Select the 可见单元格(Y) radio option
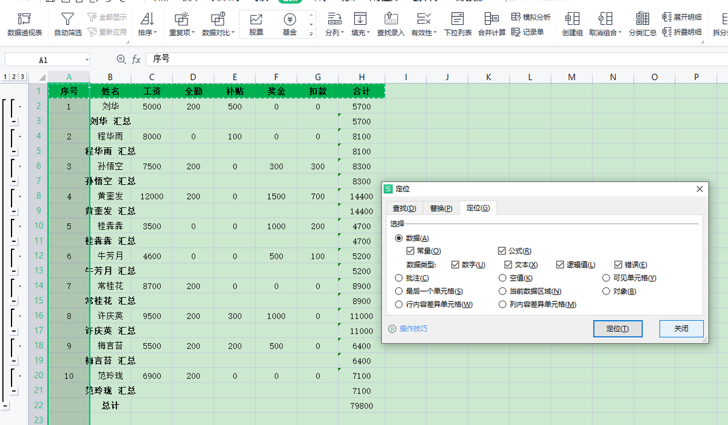Image resolution: width=728 pixels, height=425 pixels. pos(607,278)
